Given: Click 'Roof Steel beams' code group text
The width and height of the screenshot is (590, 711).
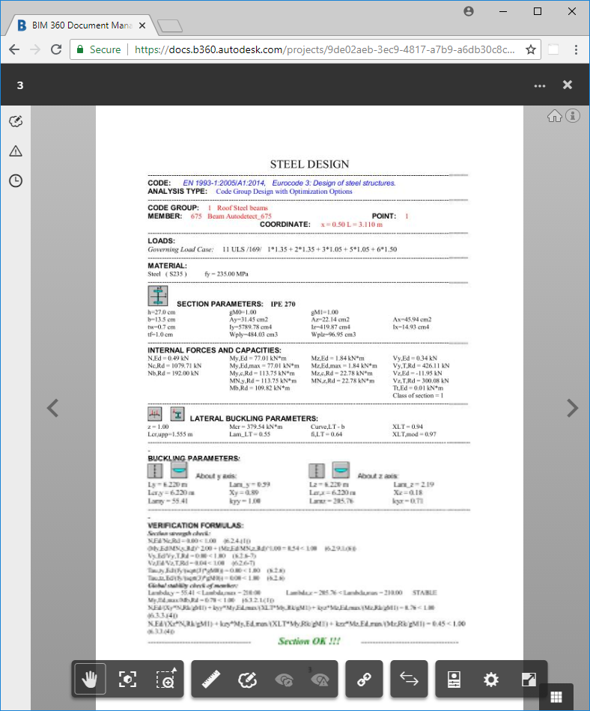Looking at the screenshot, I should coord(242,207).
